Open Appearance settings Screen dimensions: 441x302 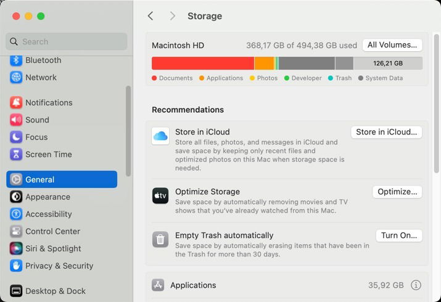click(62, 197)
